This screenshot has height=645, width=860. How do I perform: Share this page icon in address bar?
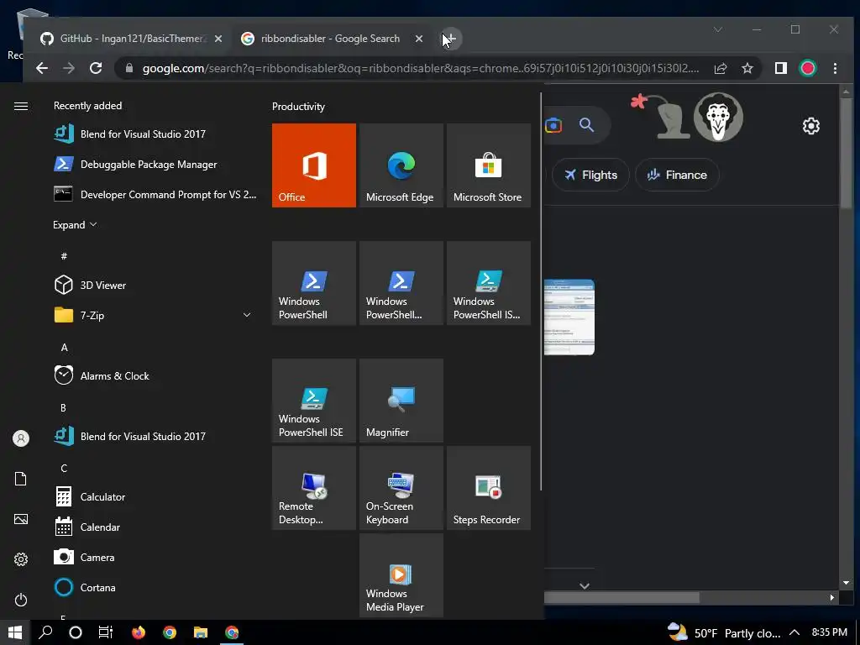coord(720,68)
